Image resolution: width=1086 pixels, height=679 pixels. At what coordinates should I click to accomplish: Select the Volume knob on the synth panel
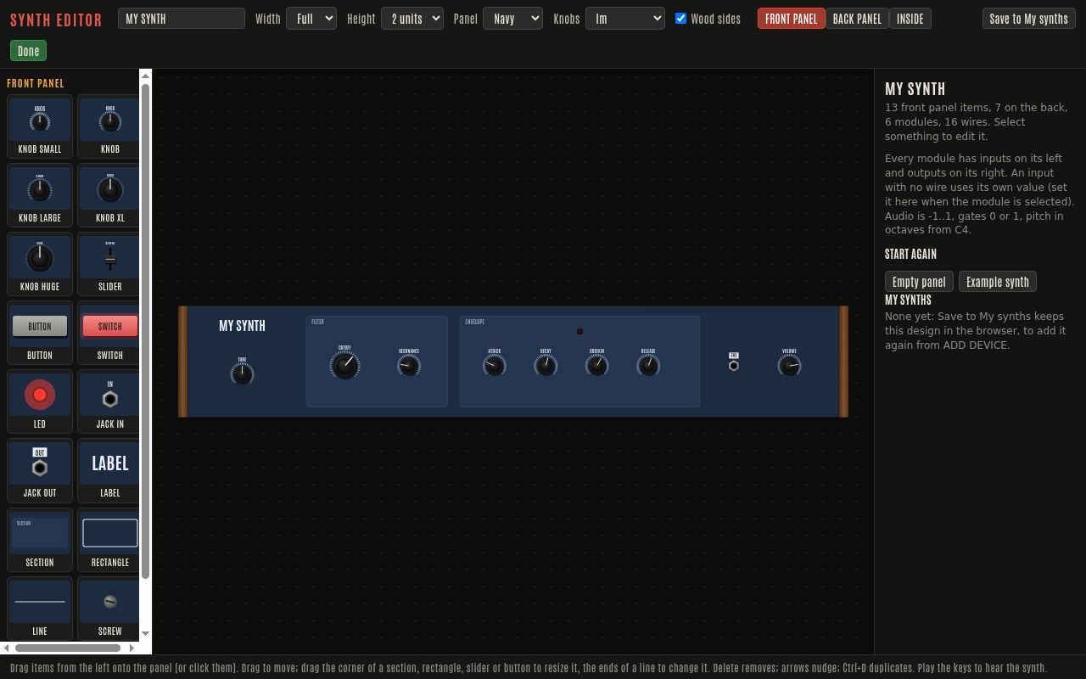pos(789,365)
